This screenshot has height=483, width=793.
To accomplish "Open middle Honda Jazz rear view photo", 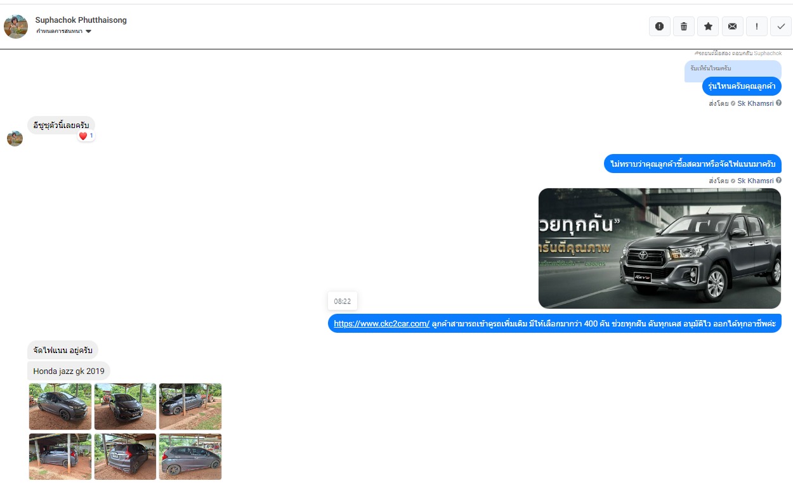I will (x=125, y=456).
